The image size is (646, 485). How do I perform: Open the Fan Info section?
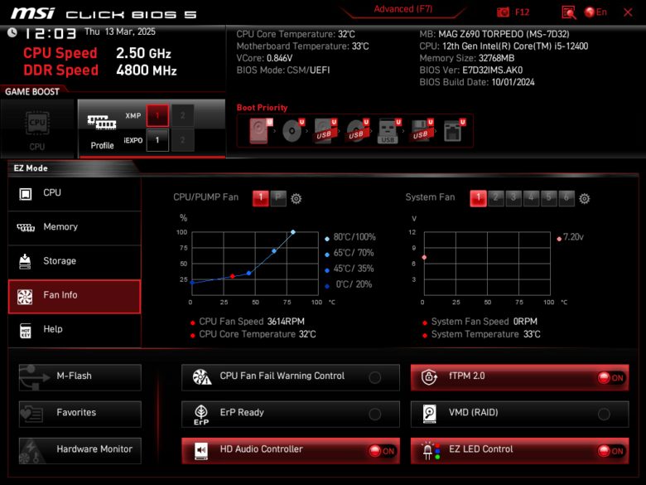75,297
